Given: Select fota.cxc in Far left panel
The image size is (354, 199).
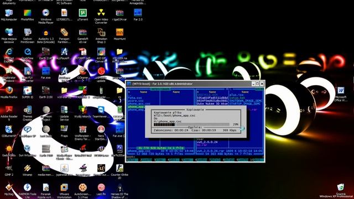Looking at the screenshot, I should tap(135, 98).
